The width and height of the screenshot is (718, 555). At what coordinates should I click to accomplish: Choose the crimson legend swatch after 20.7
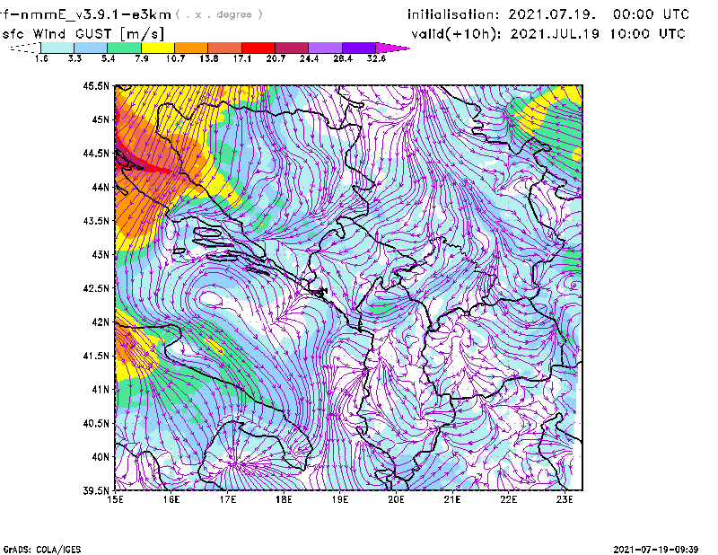coord(292,48)
